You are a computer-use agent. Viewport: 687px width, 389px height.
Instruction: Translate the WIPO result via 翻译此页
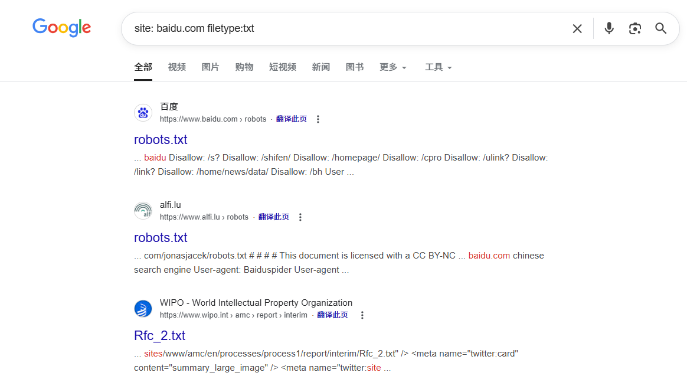(332, 315)
